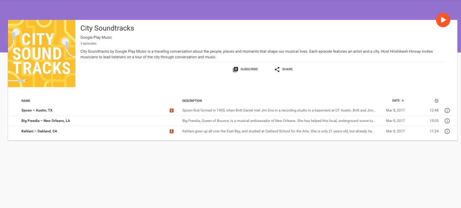The height and width of the screenshot is (208, 461).
Task: Click the DESCRIPTION column header
Action: 192,101
